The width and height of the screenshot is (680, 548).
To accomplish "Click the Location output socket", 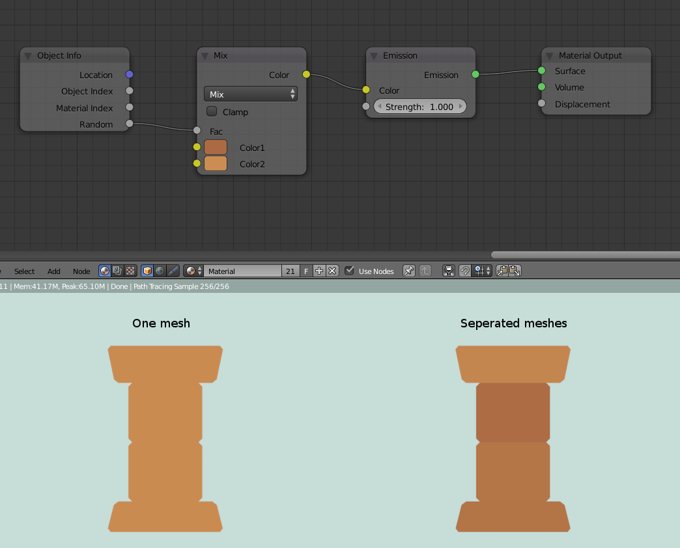I will tap(129, 74).
